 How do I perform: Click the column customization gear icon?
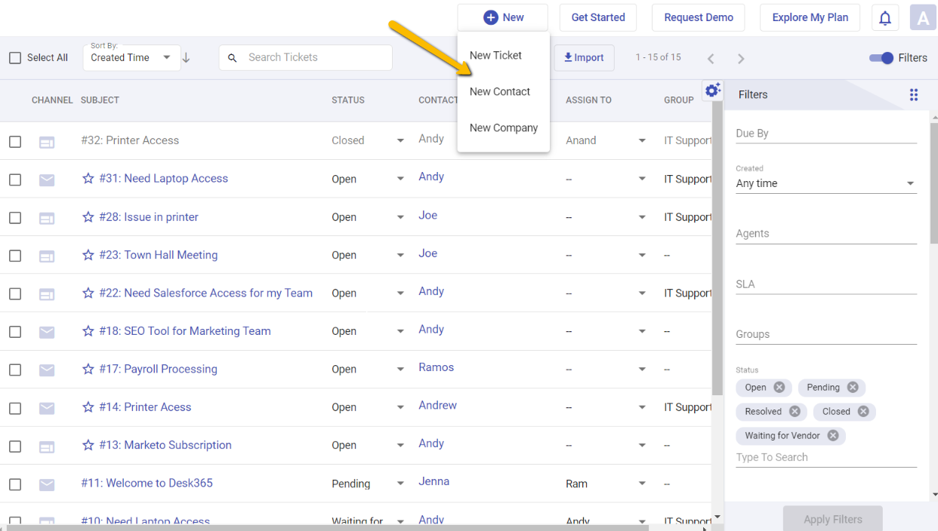(x=712, y=90)
